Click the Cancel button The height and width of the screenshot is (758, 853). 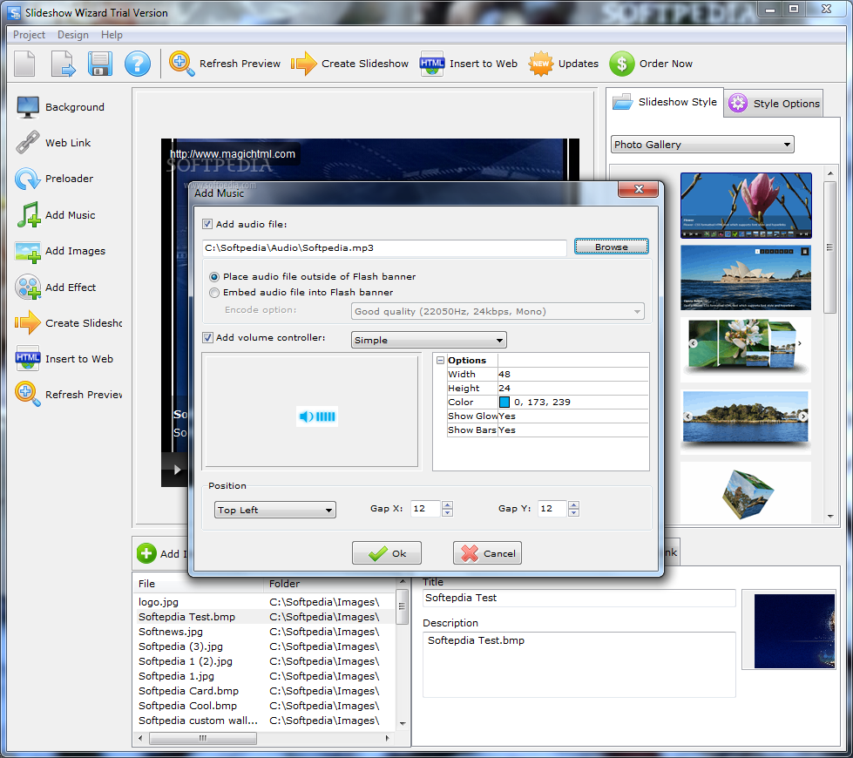pos(487,553)
